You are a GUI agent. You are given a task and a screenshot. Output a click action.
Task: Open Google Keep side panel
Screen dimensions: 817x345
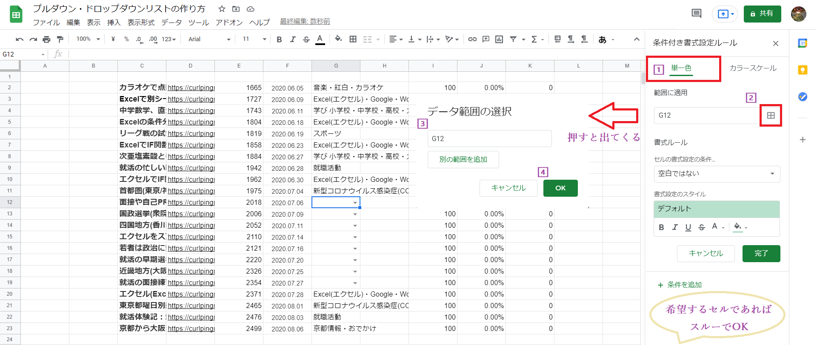click(x=803, y=70)
